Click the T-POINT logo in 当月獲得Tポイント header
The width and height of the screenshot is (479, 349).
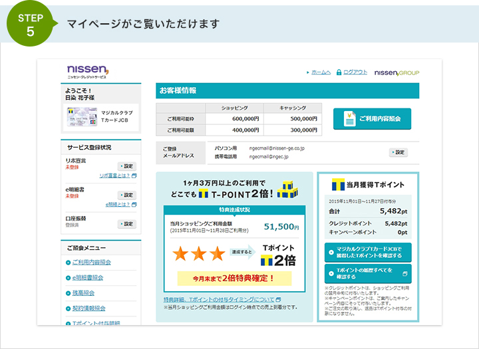pos(338,184)
